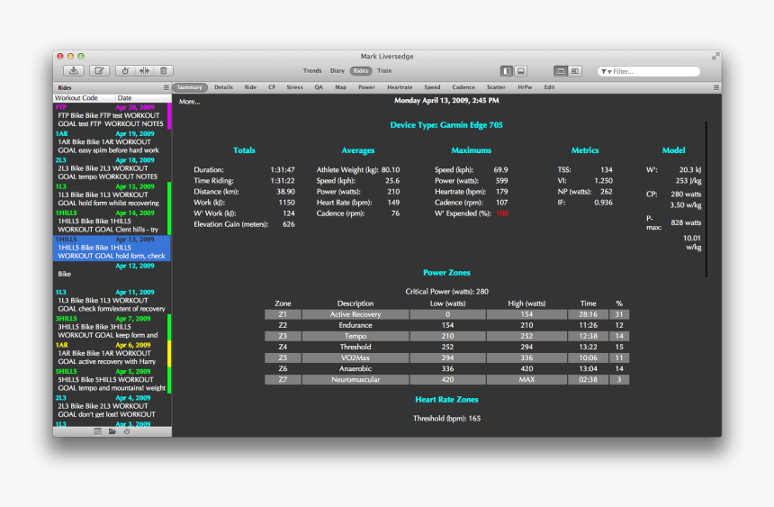Open the Ride chart tab
Viewport: 774px width, 507px height.
tap(250, 87)
